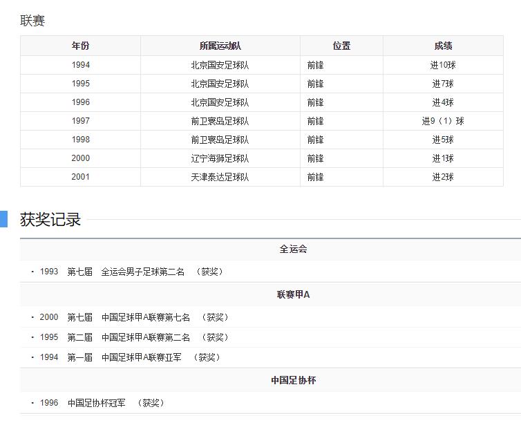Screen dimensions: 521x425
Task: Click 前锋 in the 1994 row
Action: pyautogui.click(x=315, y=65)
